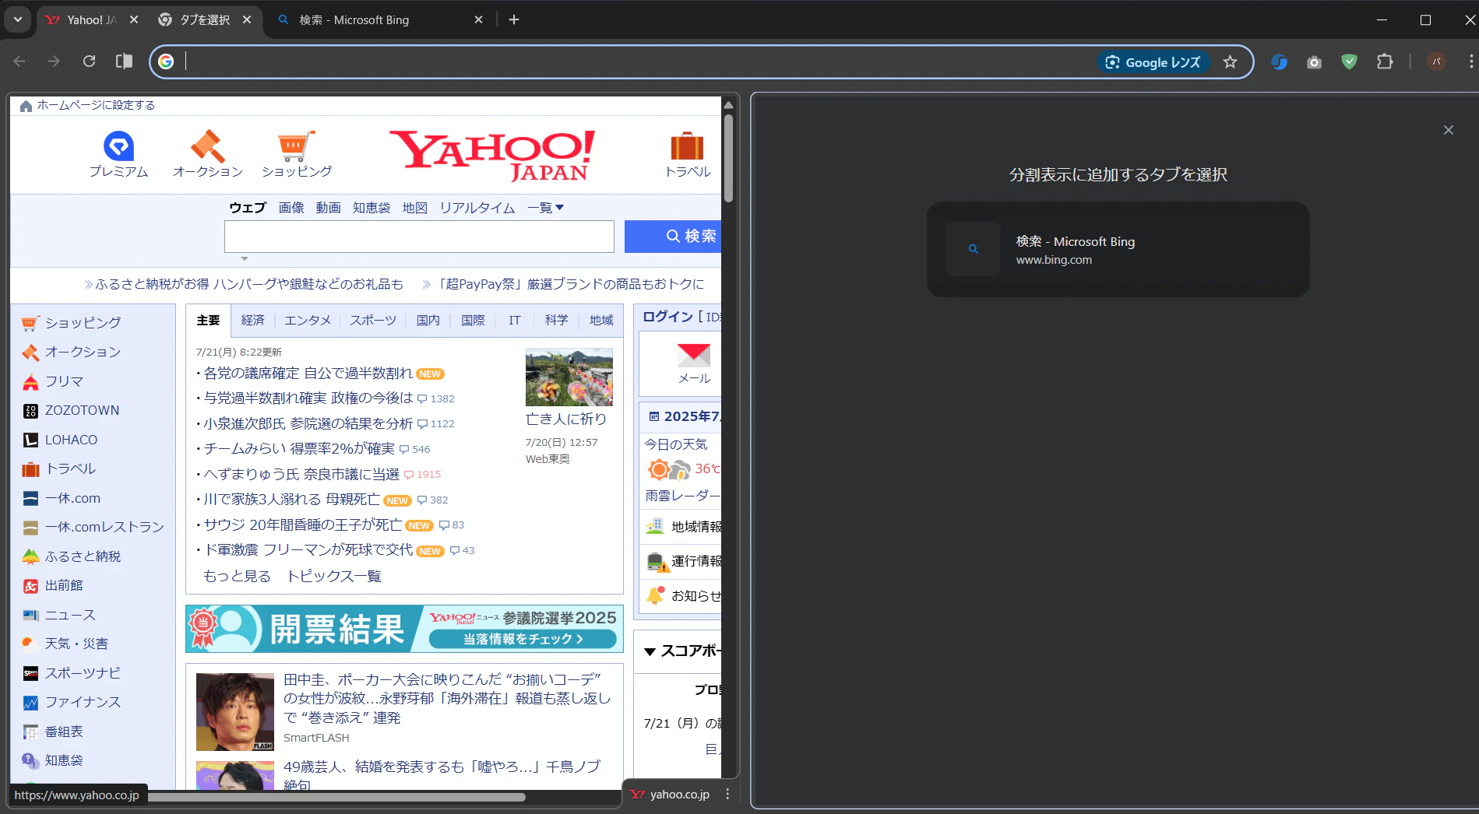Switch to the タブを選択 tab
The height and width of the screenshot is (814, 1479).
[205, 19]
